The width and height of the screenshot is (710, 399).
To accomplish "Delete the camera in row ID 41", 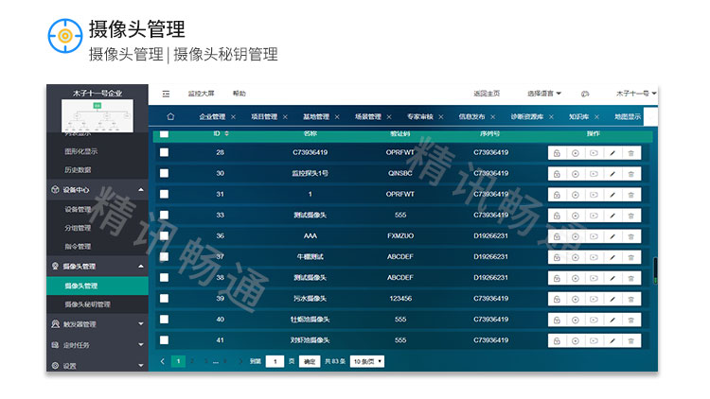I will pos(630,340).
